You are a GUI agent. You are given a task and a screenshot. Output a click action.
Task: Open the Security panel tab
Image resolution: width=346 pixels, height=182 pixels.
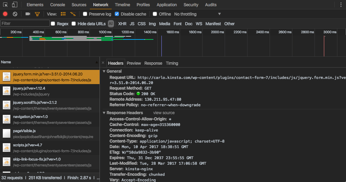[x=191, y=4]
